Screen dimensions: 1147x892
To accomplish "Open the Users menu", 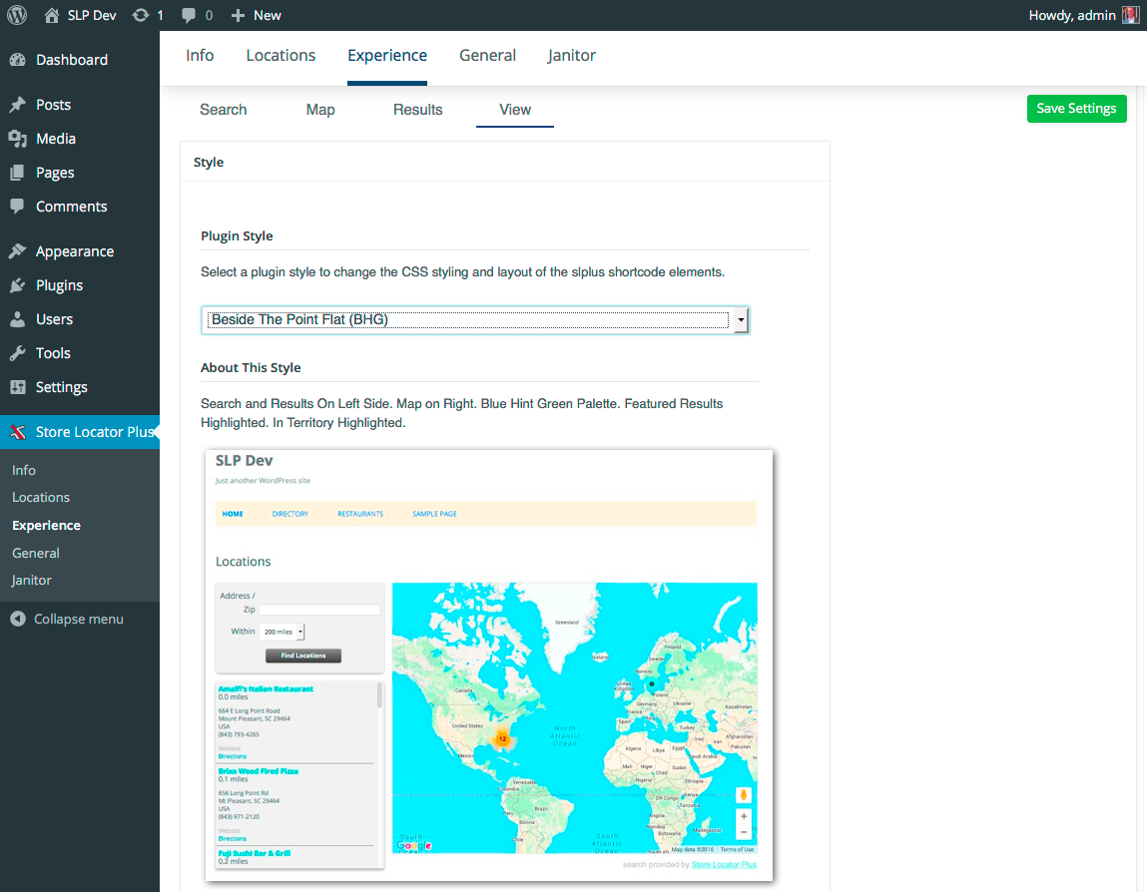I will [54, 319].
